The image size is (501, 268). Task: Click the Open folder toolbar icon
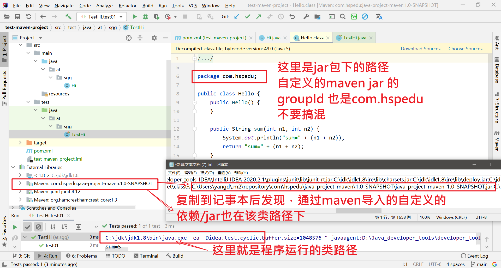(7, 17)
